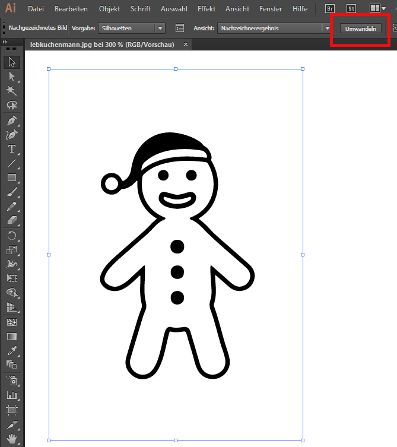Select the Paintbrush tool
This screenshot has height=447, width=397.
point(11,192)
